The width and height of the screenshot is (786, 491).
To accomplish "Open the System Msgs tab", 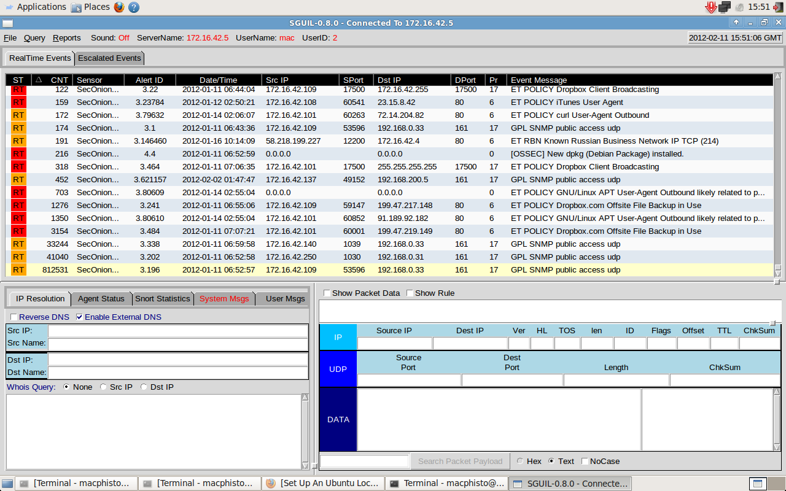I will pos(224,299).
